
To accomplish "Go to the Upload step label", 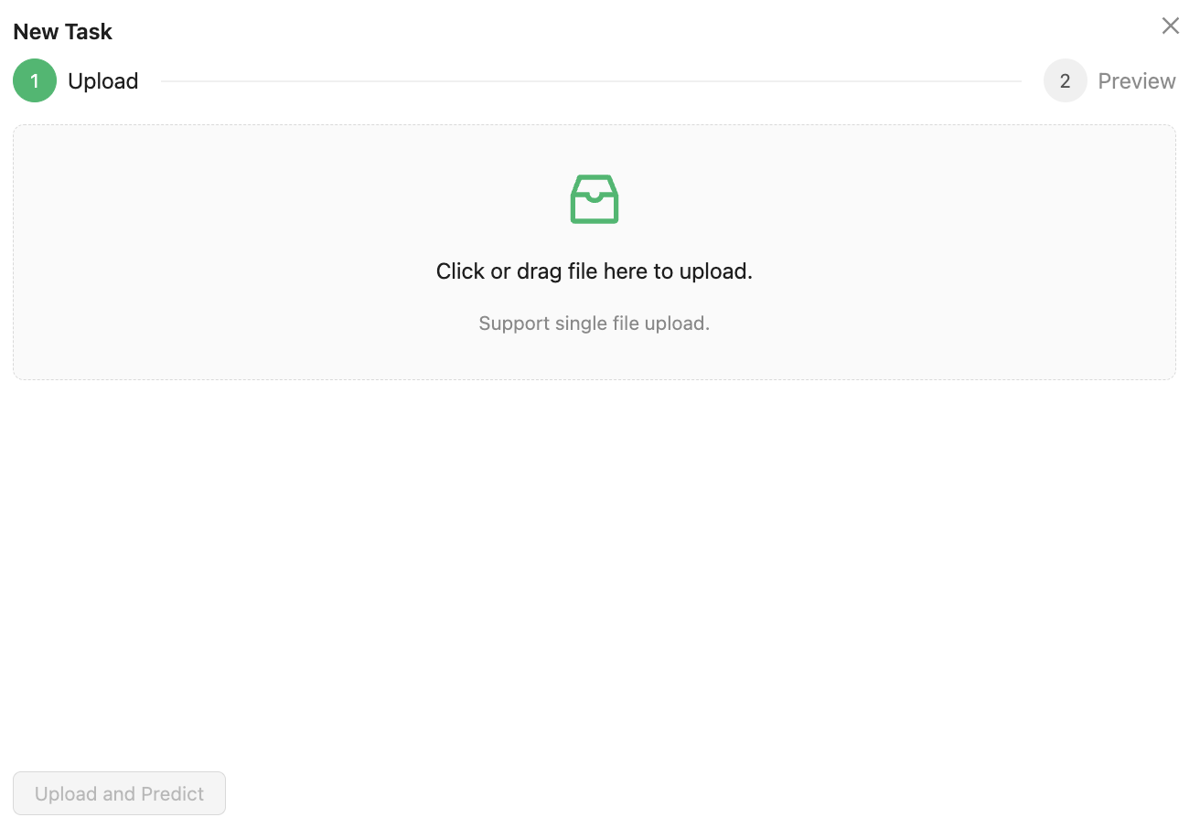I will [x=103, y=80].
